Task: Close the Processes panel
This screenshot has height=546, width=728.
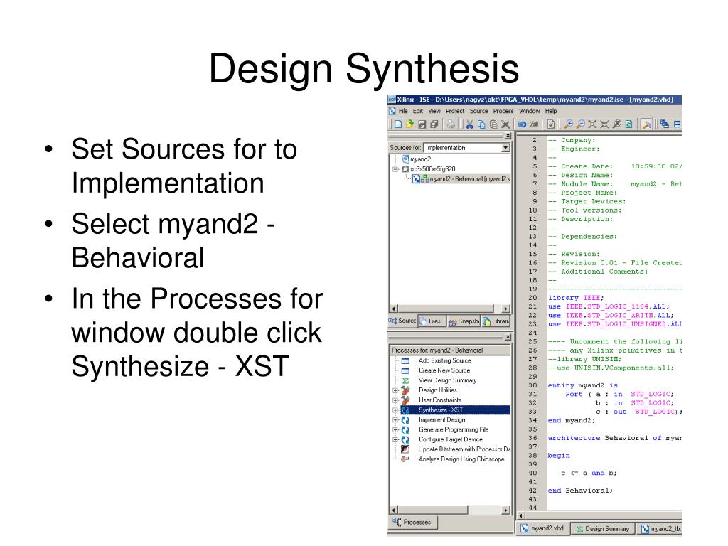Action: 508,337
